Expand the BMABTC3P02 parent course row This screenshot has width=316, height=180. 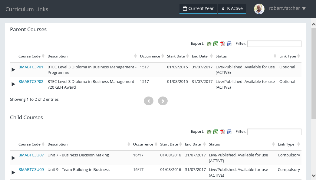[13, 84]
